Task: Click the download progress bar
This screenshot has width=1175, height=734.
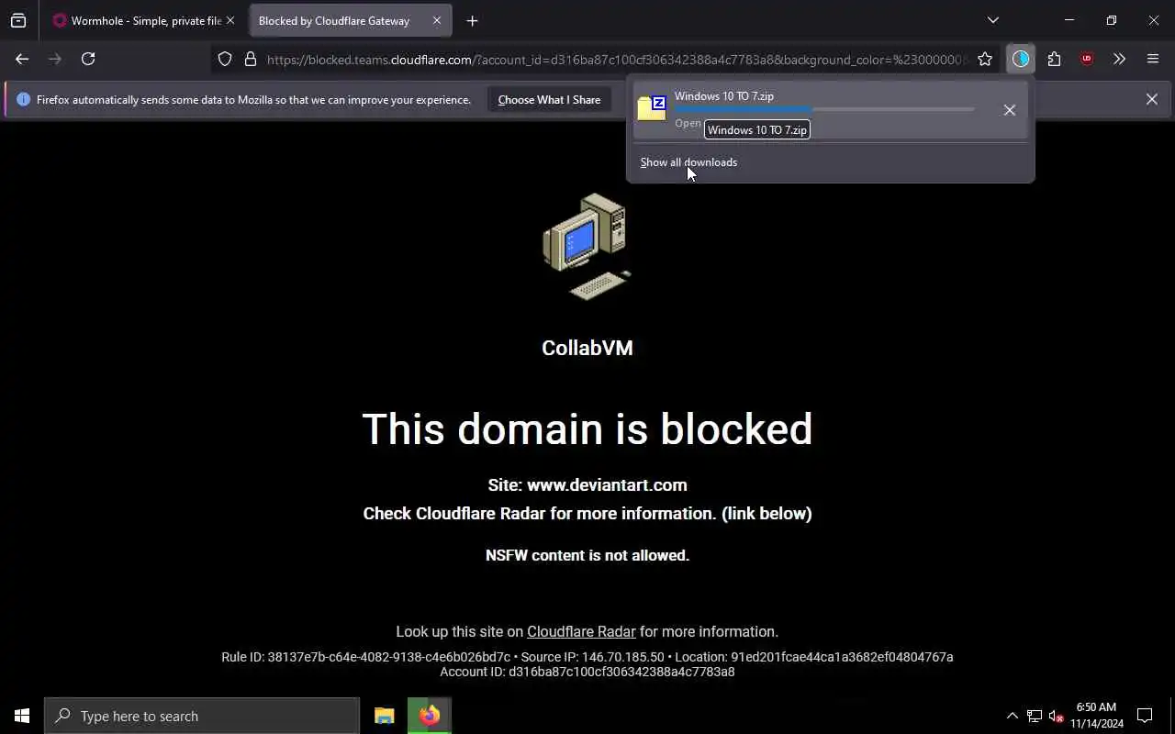Action: tap(824, 109)
